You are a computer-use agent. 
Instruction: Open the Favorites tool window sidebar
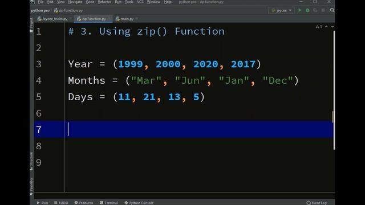click(31, 186)
